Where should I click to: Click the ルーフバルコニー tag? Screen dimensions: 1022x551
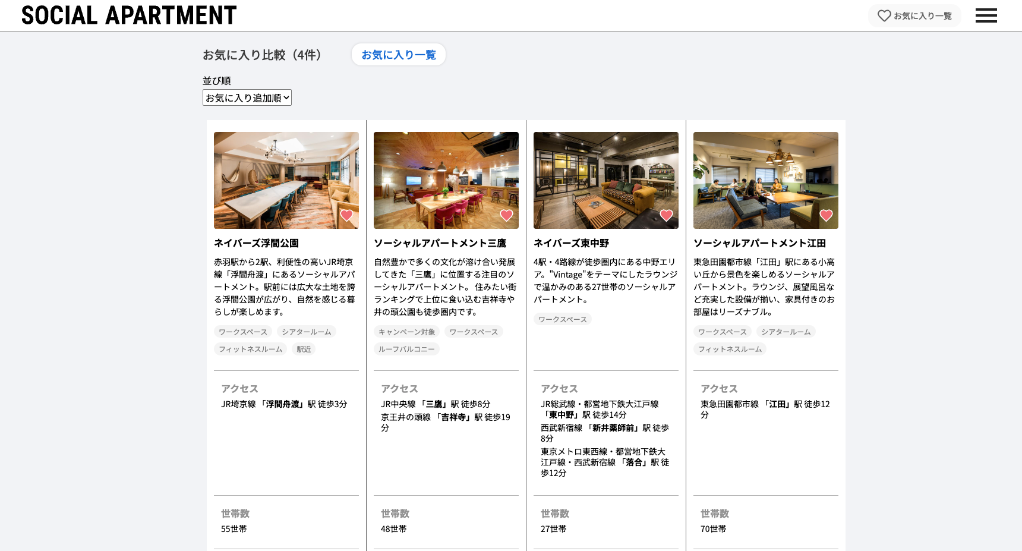click(x=406, y=349)
